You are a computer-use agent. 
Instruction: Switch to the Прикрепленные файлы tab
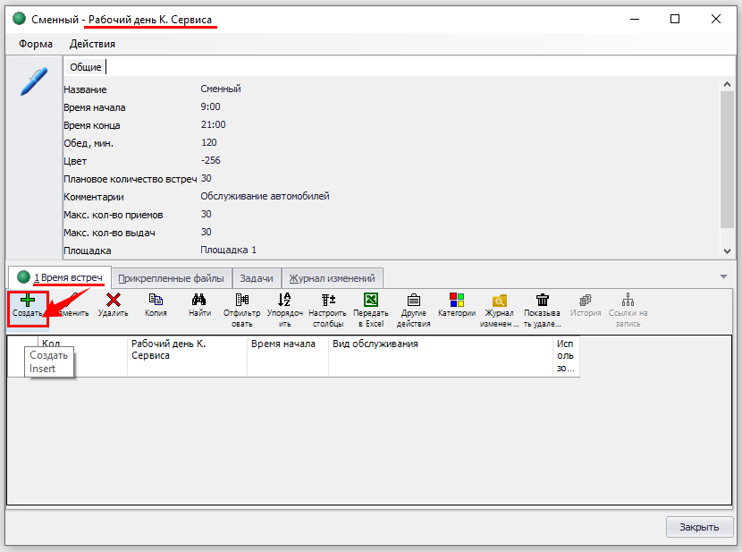point(171,278)
